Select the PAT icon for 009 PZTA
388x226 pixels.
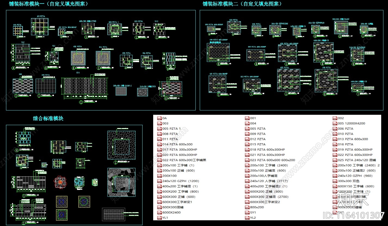click(x=247, y=134)
